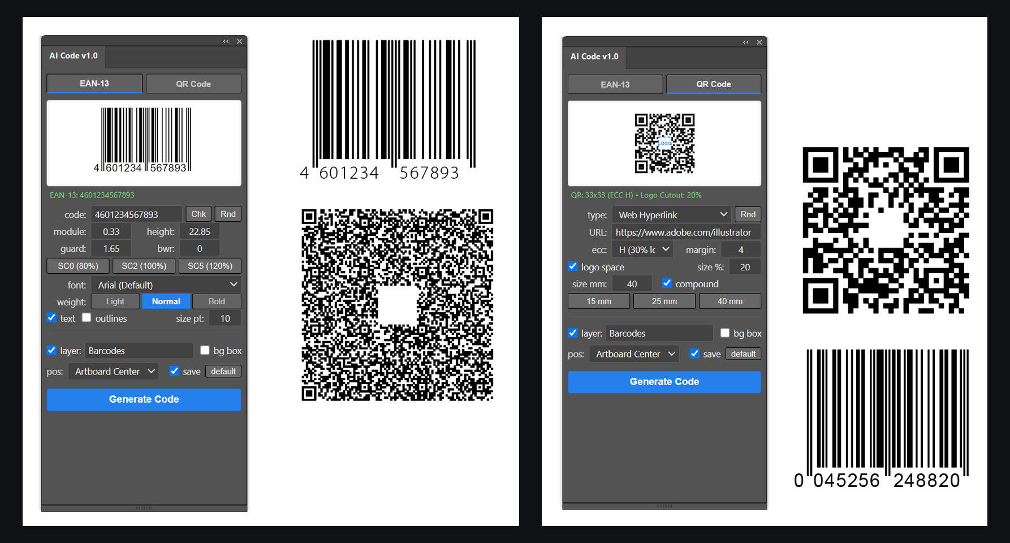Click status text QR: 33x33 (ECC H)
The height and width of the screenshot is (543, 1010).
pos(602,195)
